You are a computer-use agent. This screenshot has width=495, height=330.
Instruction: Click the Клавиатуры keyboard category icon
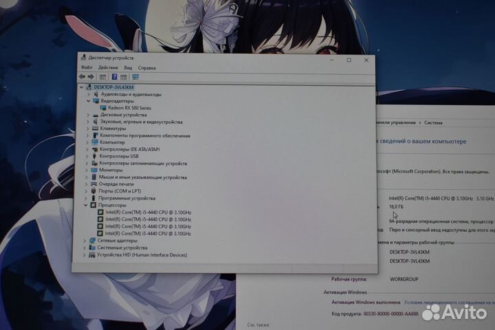coord(95,129)
